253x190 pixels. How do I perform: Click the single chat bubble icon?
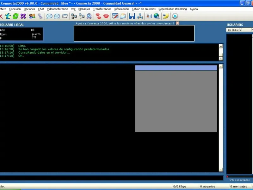49,16
